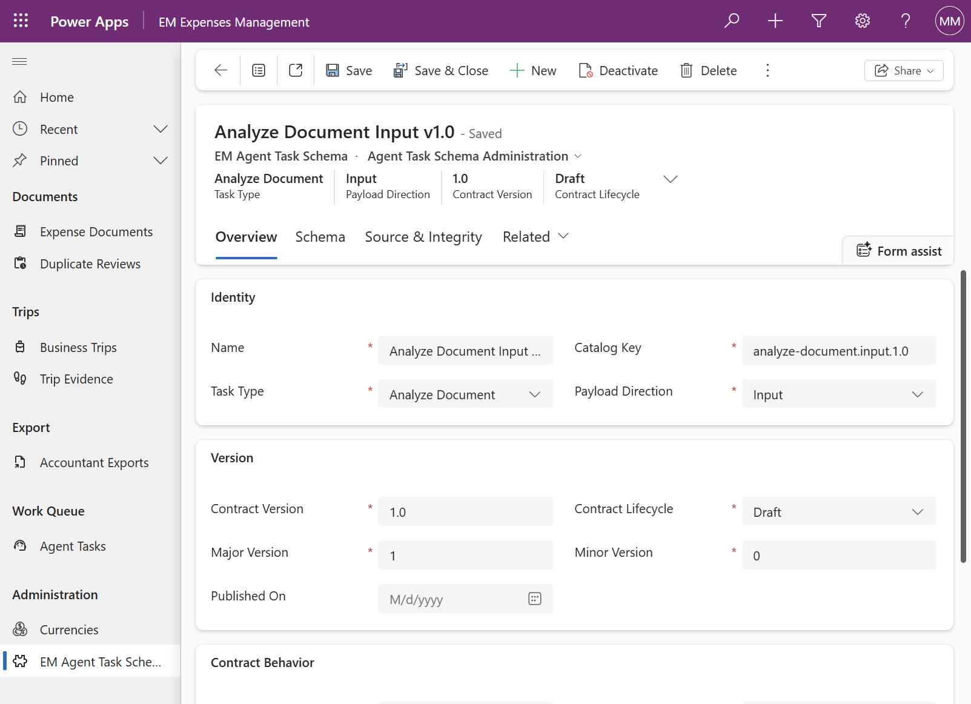
Task: Click the Catalog Key field
Action: coord(839,351)
